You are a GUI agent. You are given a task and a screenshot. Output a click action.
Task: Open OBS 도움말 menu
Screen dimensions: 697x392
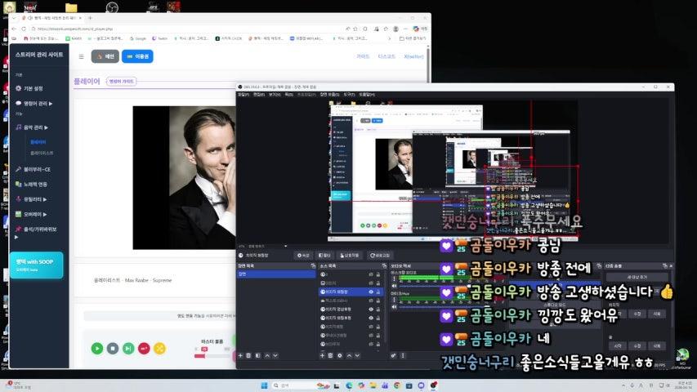tap(367, 95)
